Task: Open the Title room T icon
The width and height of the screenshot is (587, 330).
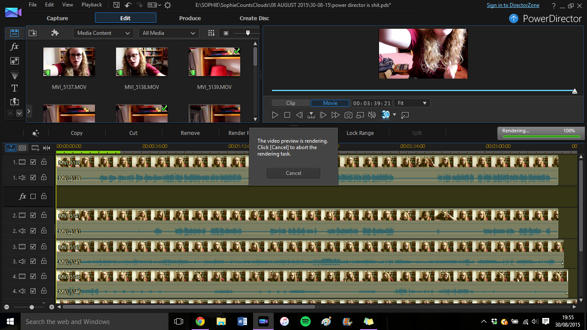Action: 14,88
